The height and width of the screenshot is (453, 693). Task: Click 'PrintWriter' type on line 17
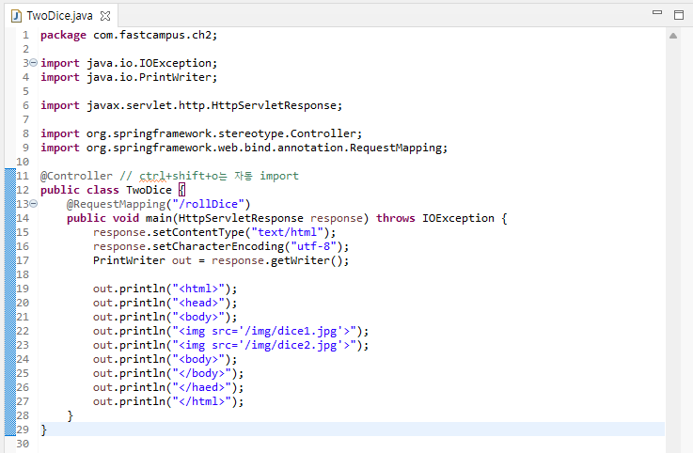coord(129,260)
